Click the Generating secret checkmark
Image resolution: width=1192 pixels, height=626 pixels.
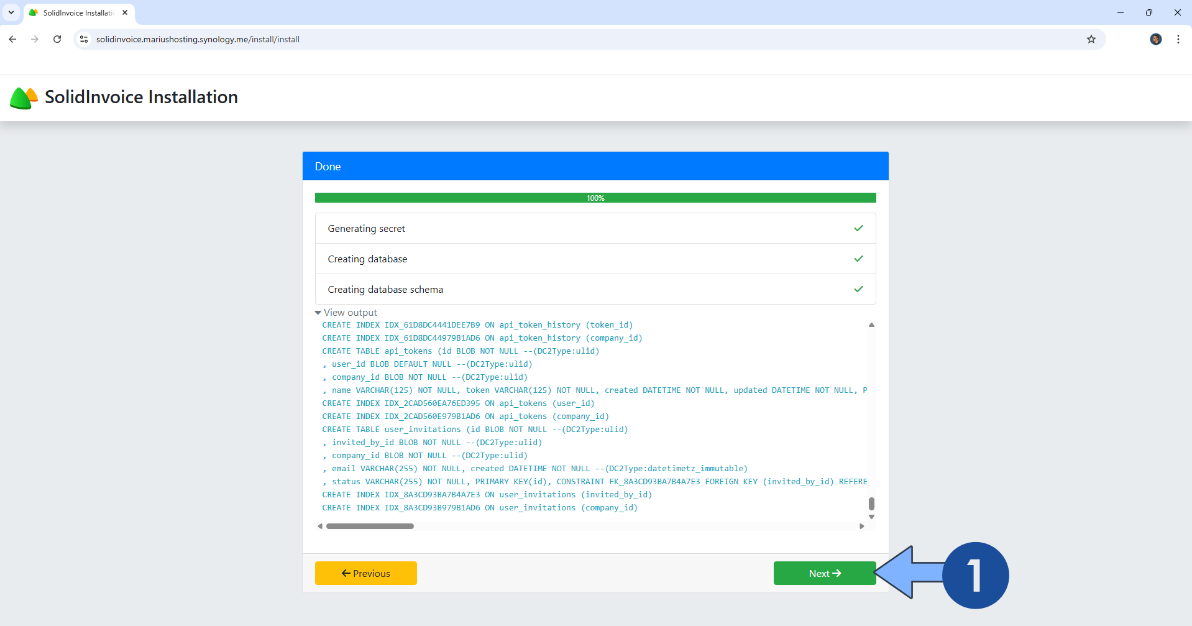(x=859, y=228)
